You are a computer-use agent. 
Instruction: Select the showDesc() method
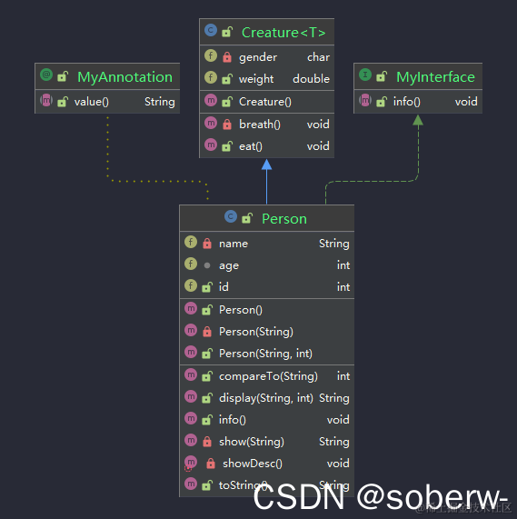coord(267,464)
